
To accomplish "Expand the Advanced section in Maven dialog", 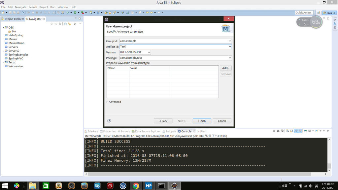I will pyautogui.click(x=114, y=102).
